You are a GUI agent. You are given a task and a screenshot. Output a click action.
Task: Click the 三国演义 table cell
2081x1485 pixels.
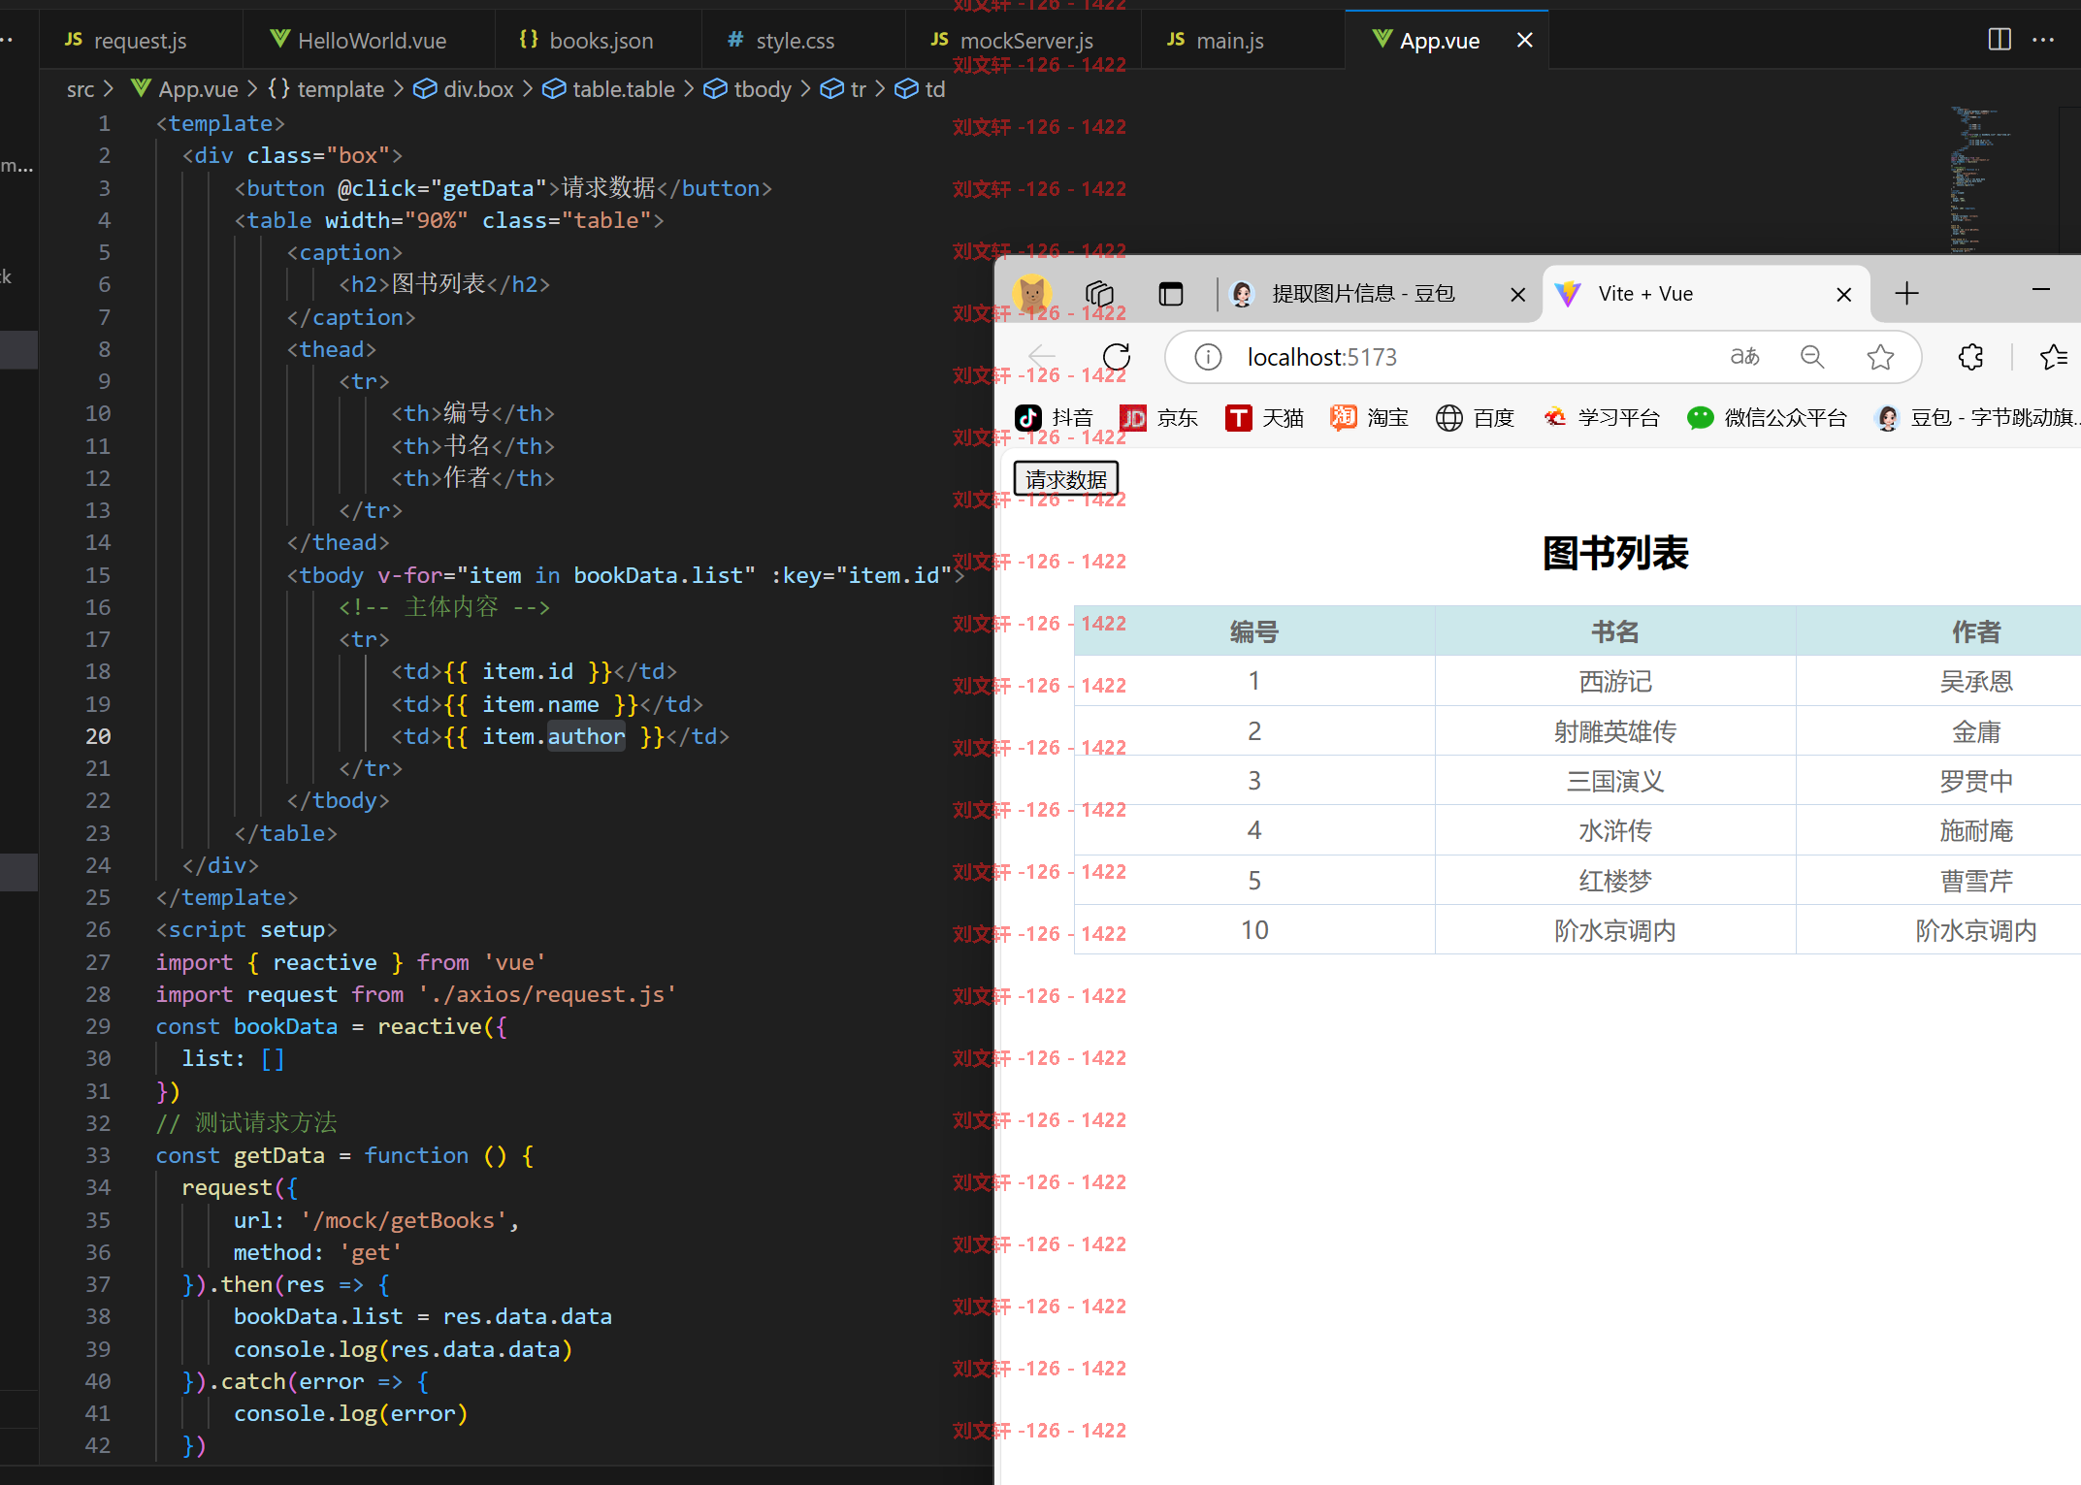1615,781
